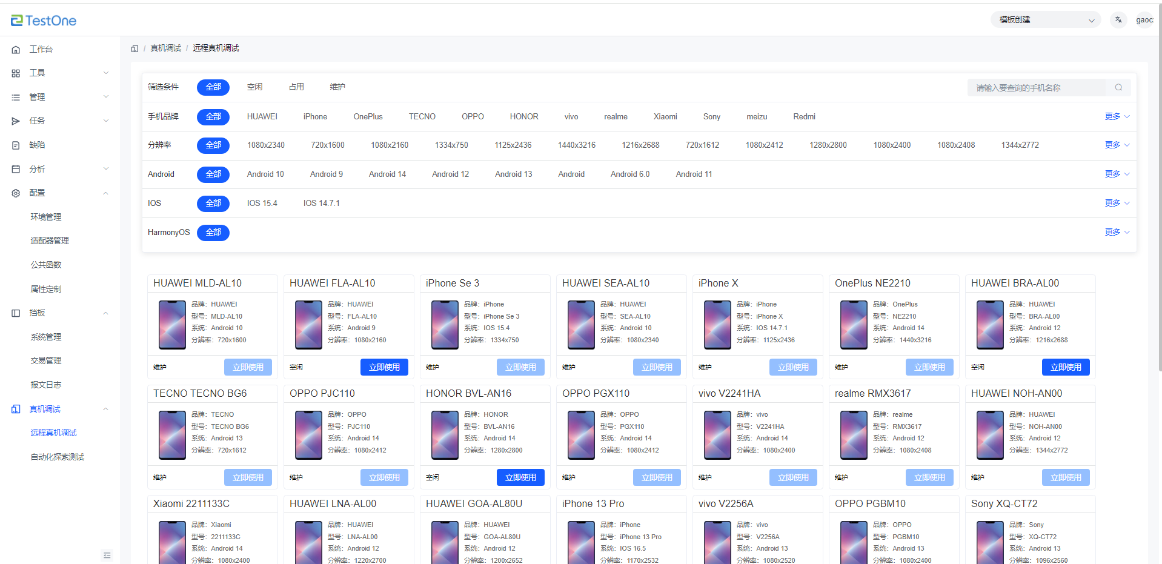The width and height of the screenshot is (1162, 564).
Task: Click the breadcrumb home icon
Action: click(134, 48)
